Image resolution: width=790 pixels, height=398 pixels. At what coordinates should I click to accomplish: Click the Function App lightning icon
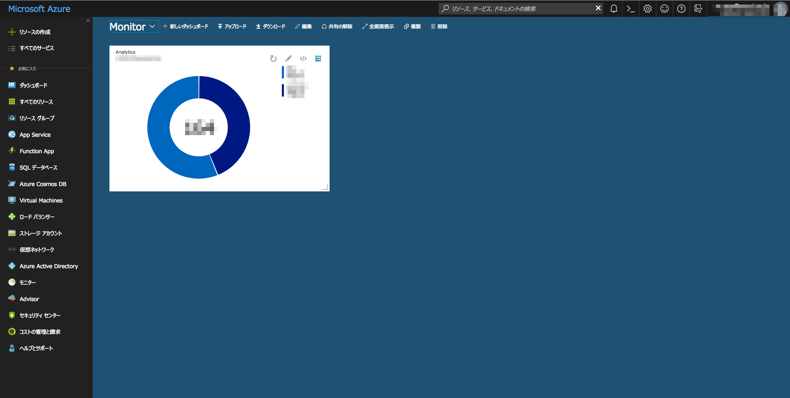coord(12,151)
